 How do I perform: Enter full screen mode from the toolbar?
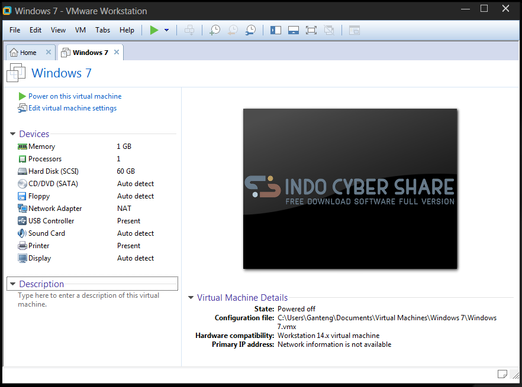pos(311,30)
